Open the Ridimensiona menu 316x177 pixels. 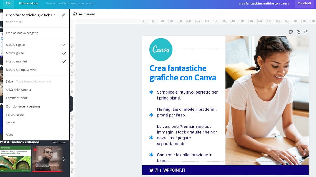(28, 3)
